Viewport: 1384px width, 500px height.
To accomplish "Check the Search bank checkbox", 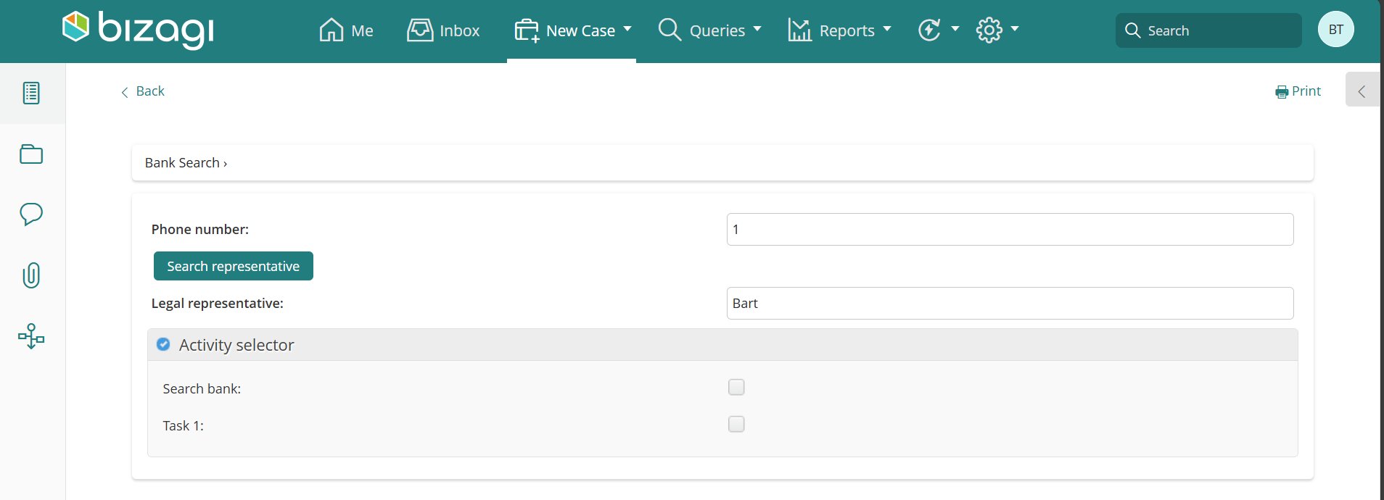I will pyautogui.click(x=736, y=387).
